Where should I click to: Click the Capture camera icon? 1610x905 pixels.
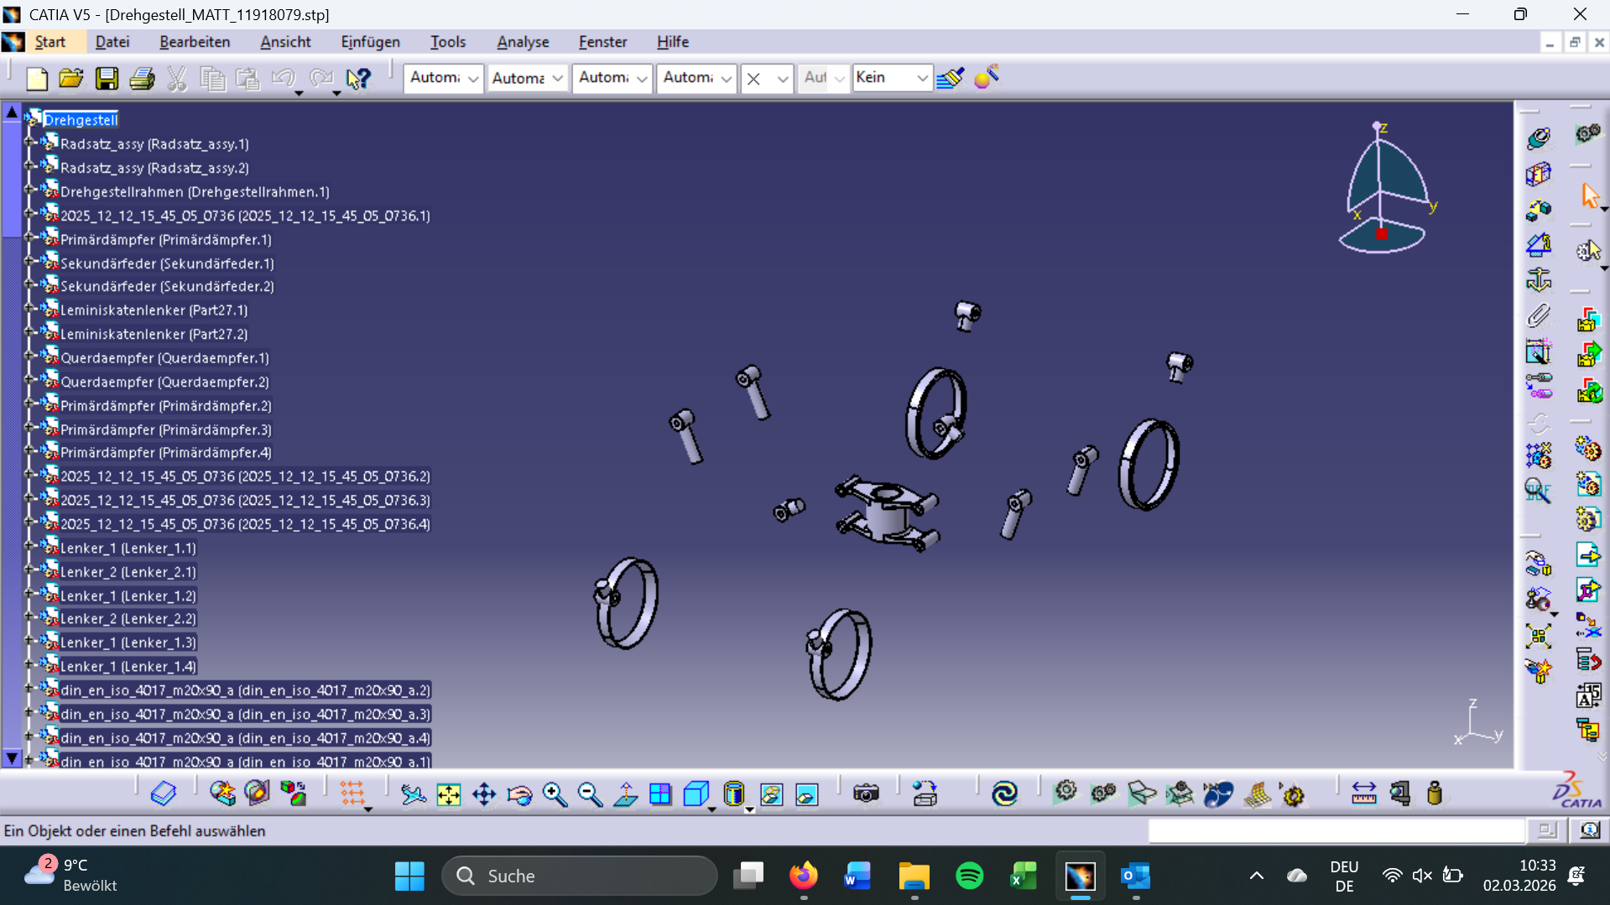click(866, 793)
